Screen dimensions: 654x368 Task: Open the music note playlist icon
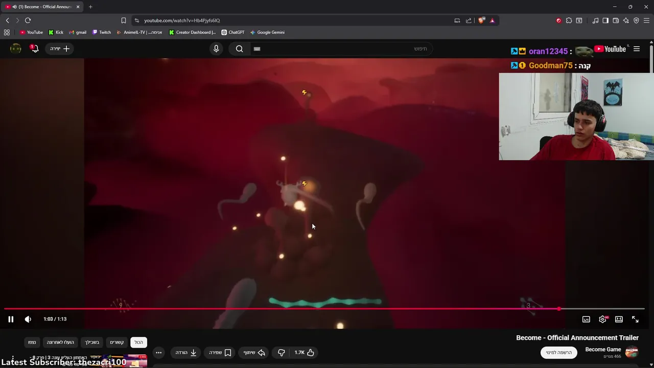pos(595,20)
